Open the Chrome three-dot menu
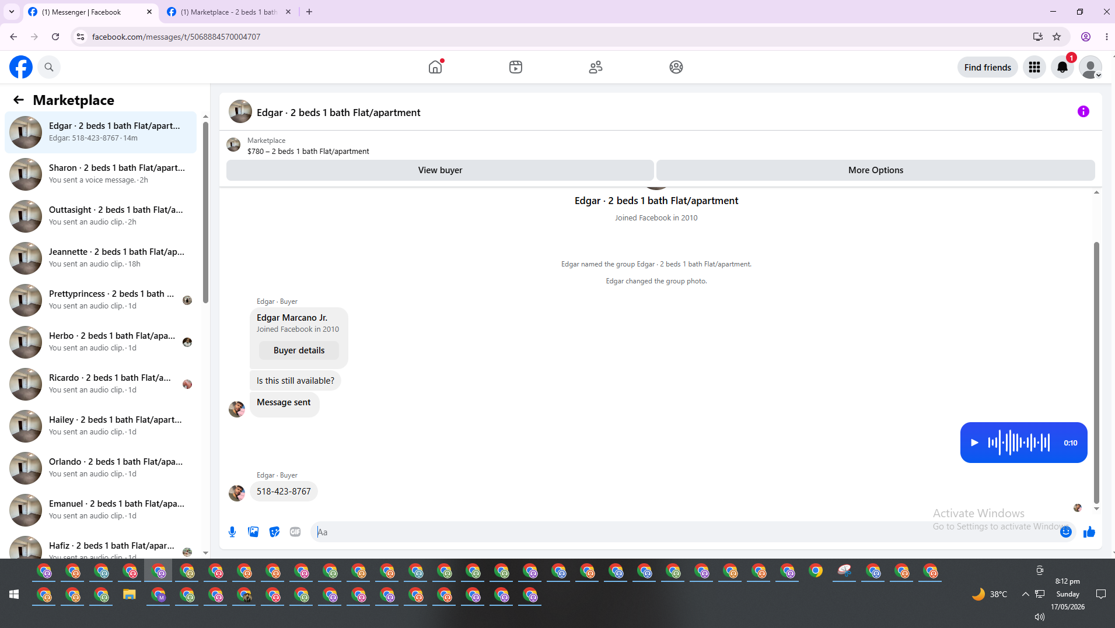This screenshot has width=1115, height=628. click(x=1107, y=37)
